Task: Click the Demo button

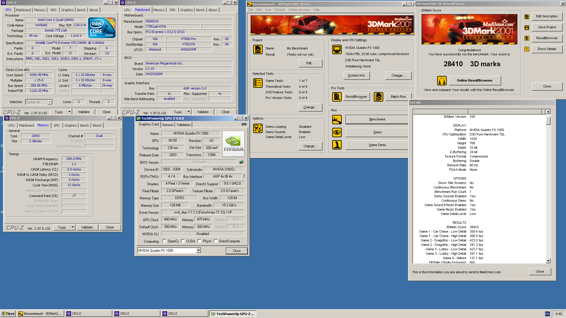Action: 377,132
